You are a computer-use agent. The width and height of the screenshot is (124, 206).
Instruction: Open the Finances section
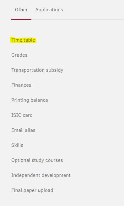tap(21, 85)
